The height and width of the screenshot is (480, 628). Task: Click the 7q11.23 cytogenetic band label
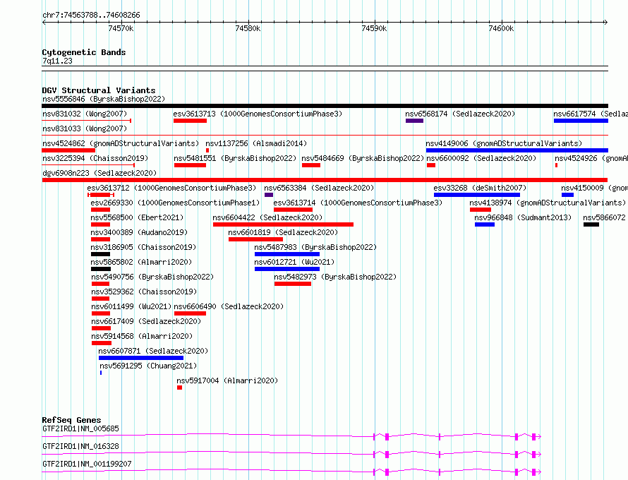(x=57, y=61)
